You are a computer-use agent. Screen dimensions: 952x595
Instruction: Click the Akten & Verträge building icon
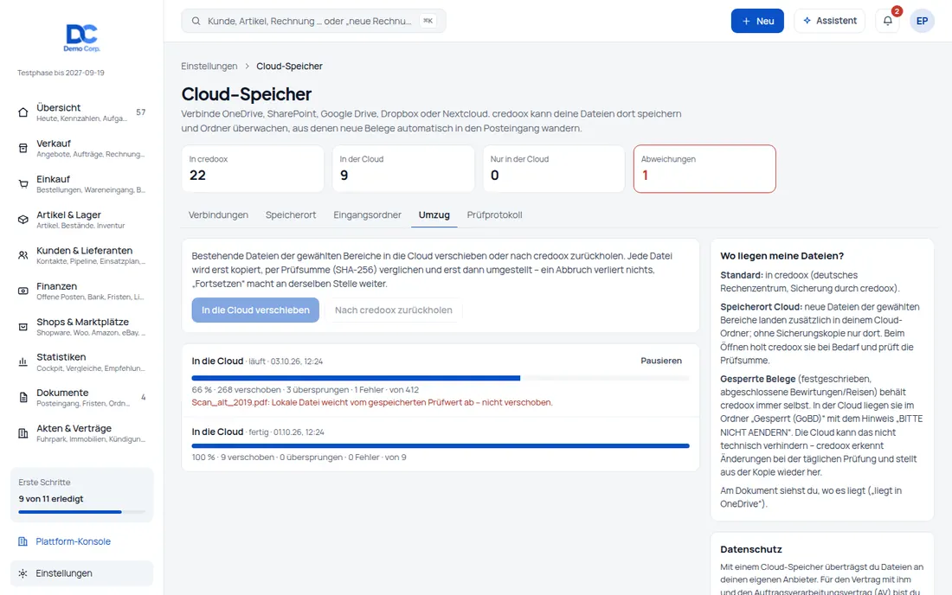pos(23,433)
